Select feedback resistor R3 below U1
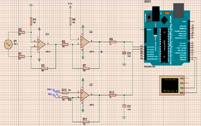 click(x=45, y=68)
